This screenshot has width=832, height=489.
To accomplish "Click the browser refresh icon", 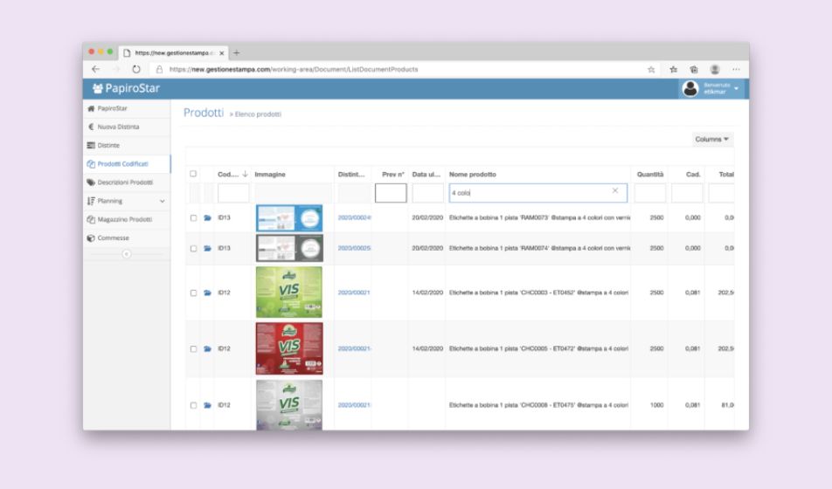I will pos(136,69).
